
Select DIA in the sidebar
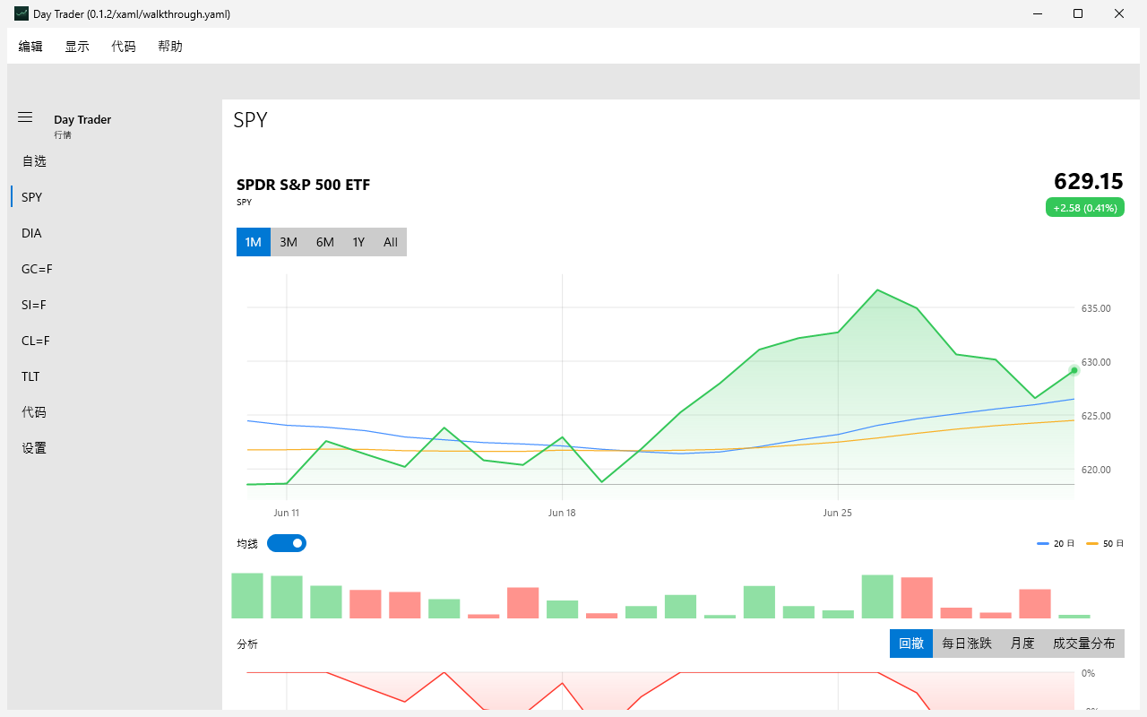(x=115, y=233)
